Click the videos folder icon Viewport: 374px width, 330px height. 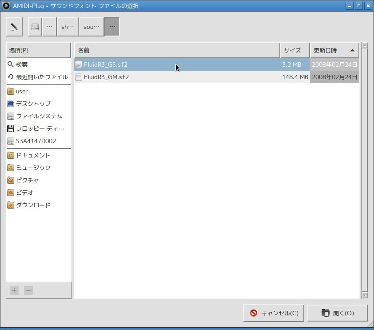point(11,193)
